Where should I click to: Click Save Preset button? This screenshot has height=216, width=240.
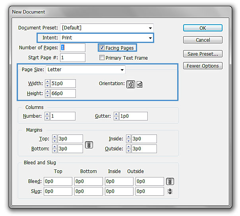tap(203, 54)
